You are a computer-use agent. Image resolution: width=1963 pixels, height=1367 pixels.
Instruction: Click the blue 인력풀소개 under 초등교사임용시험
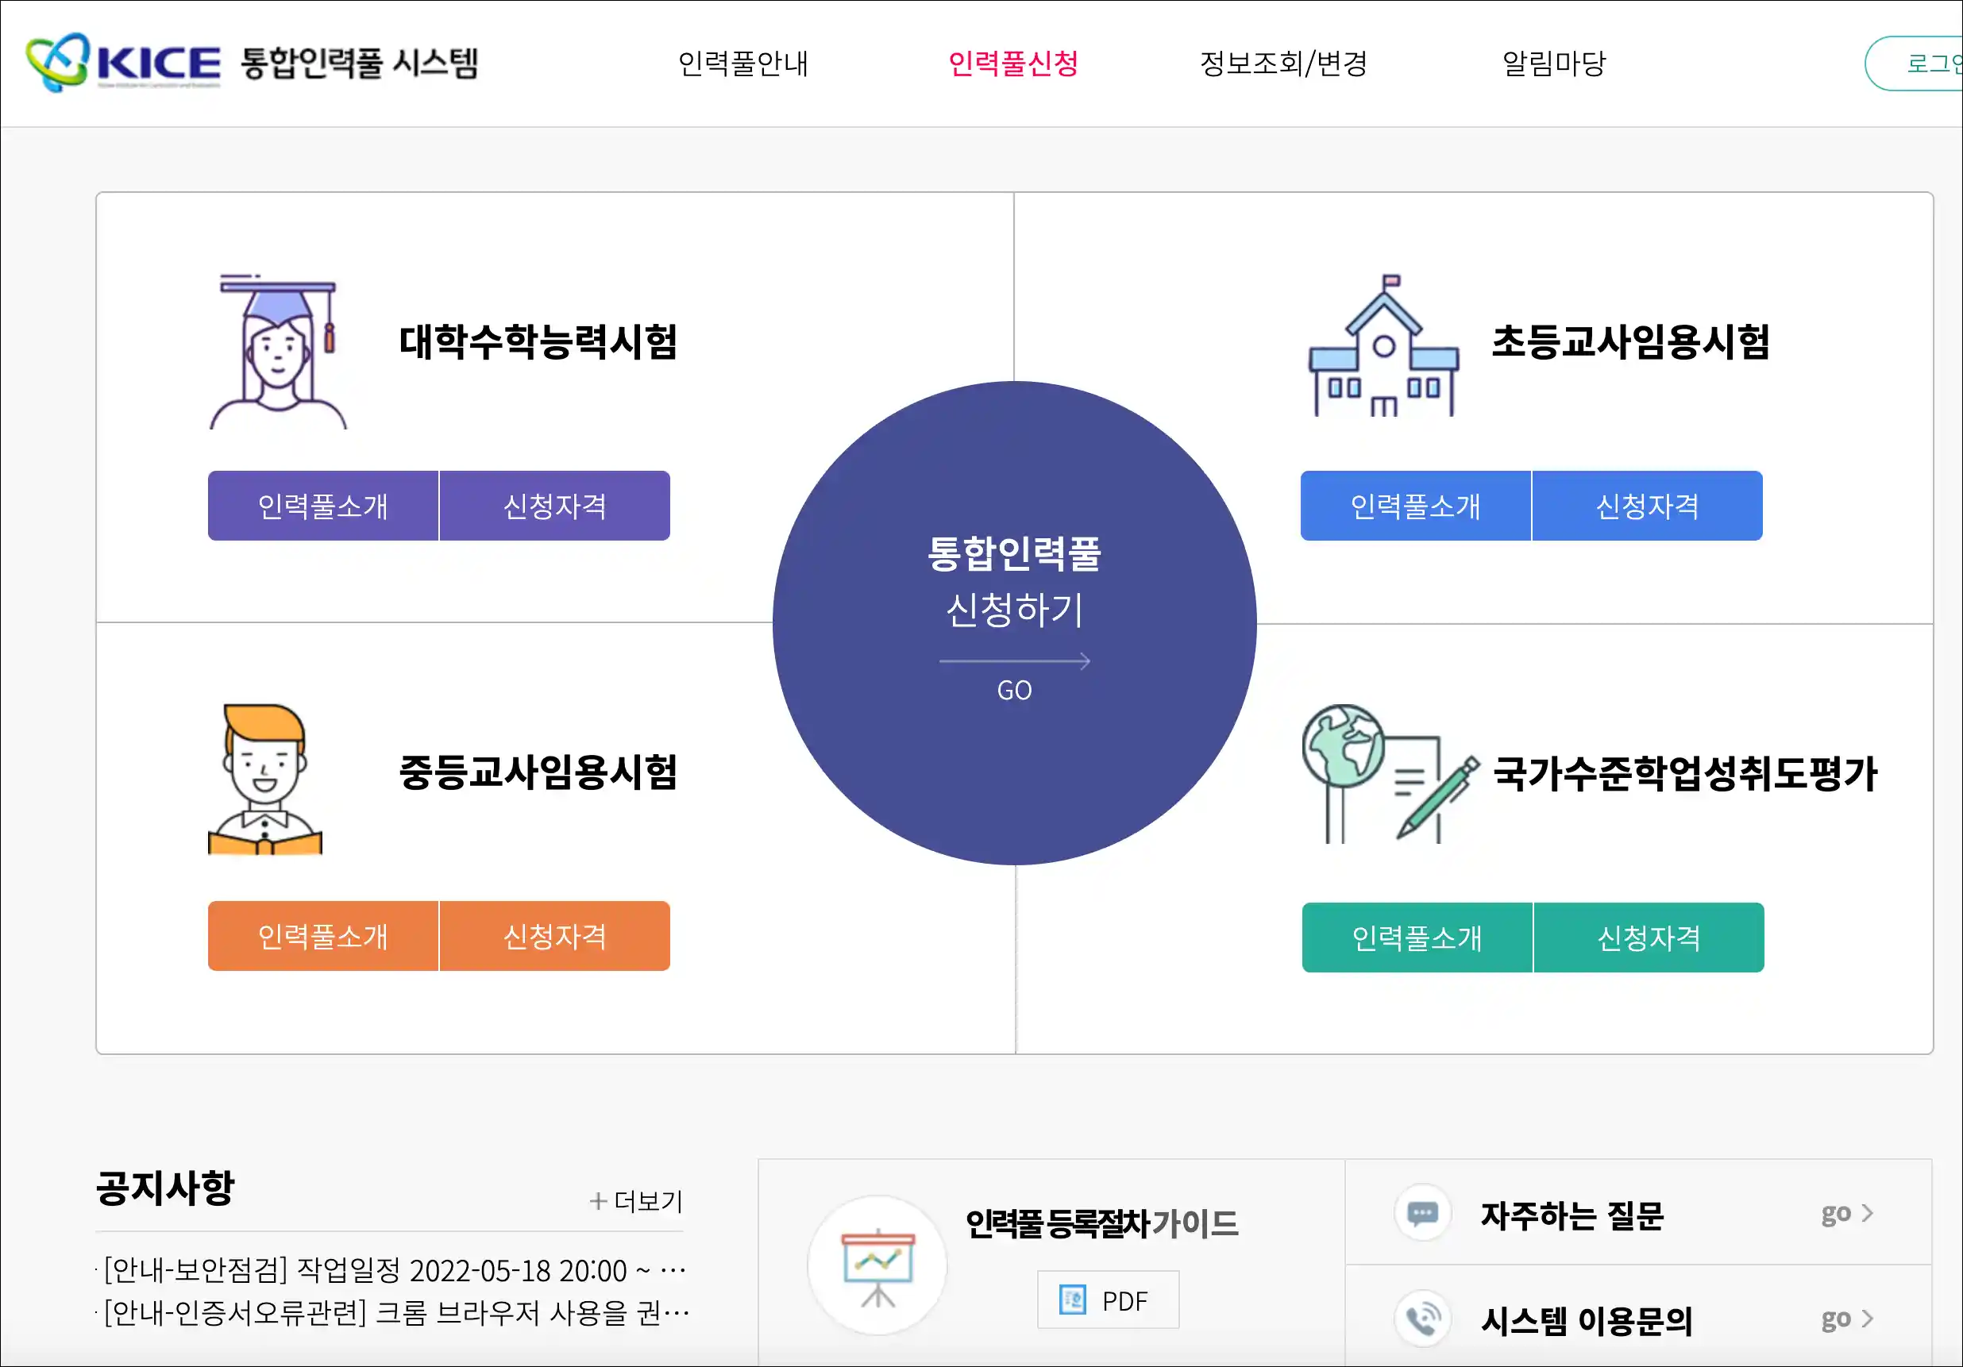(x=1416, y=506)
